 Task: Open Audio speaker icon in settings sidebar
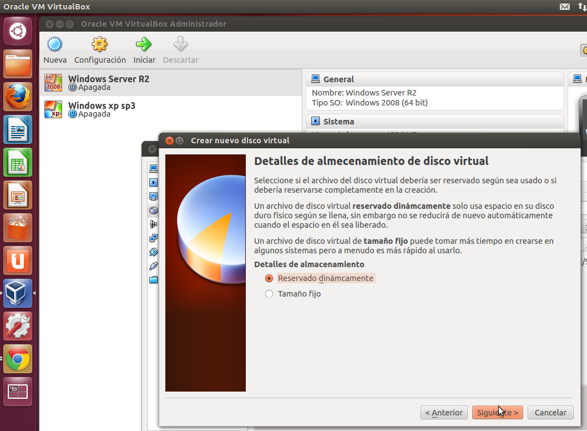coord(154,224)
